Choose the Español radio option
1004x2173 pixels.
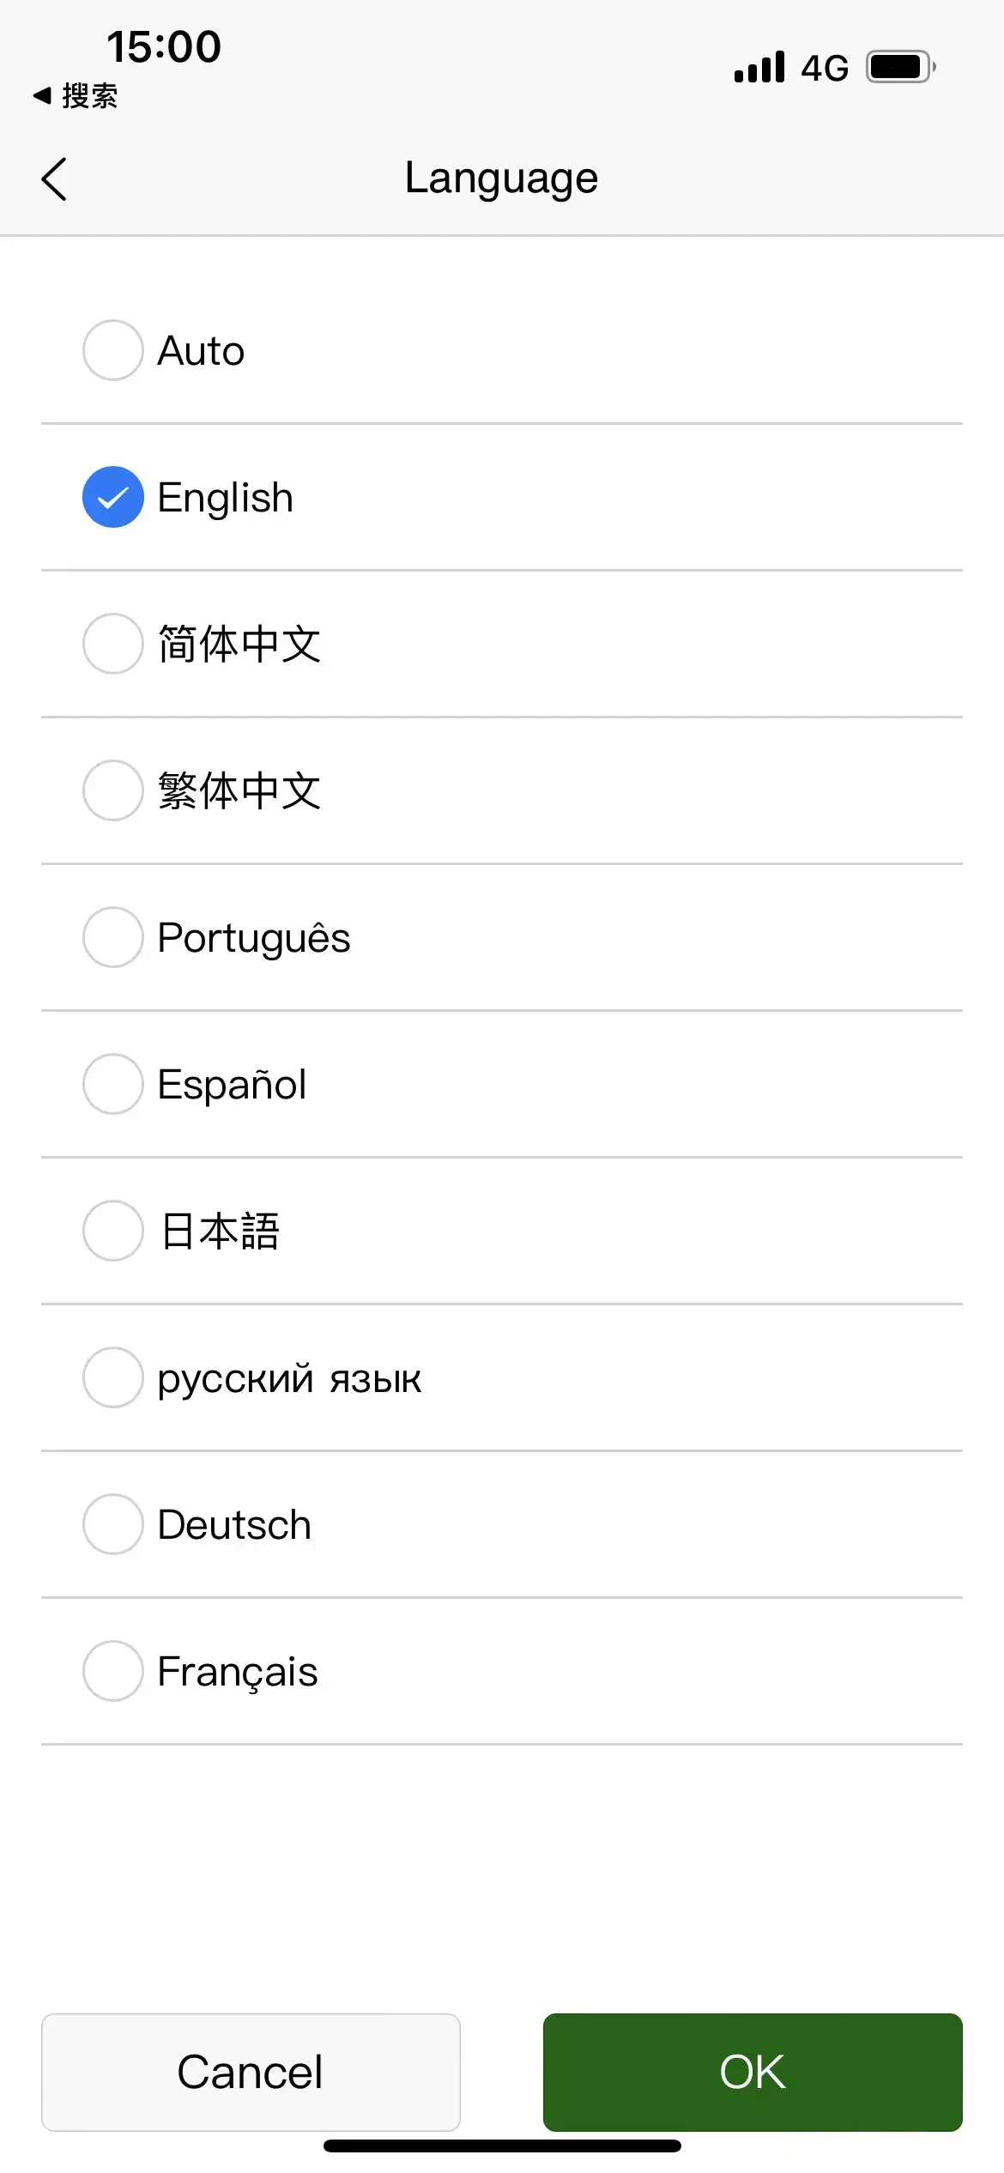[x=112, y=1084]
